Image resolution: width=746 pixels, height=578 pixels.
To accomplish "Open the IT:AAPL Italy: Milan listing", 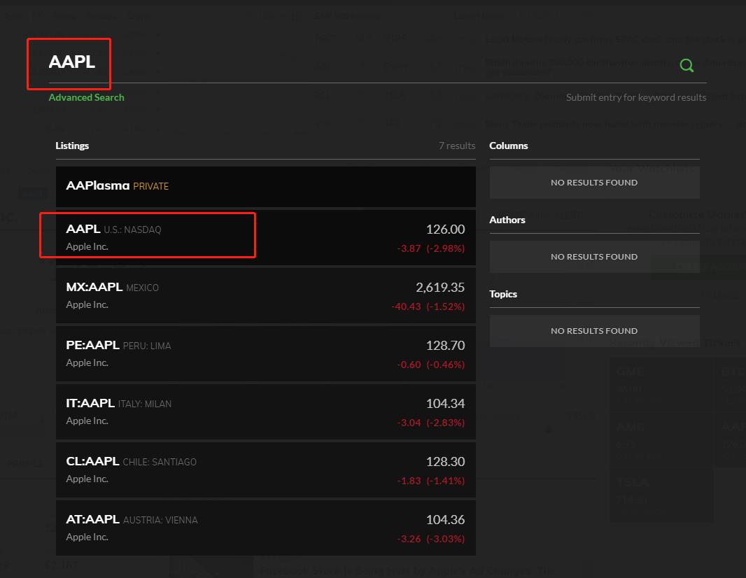I will coord(265,411).
